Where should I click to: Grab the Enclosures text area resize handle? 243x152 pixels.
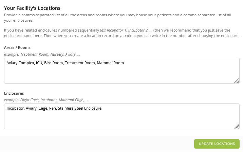(x=237, y=126)
